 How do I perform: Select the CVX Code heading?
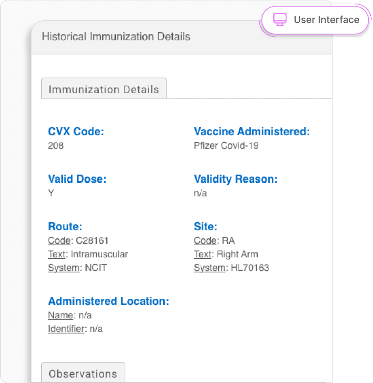(x=76, y=132)
